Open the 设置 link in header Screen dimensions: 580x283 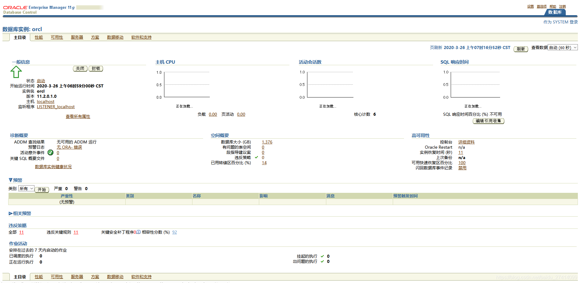(531, 6)
